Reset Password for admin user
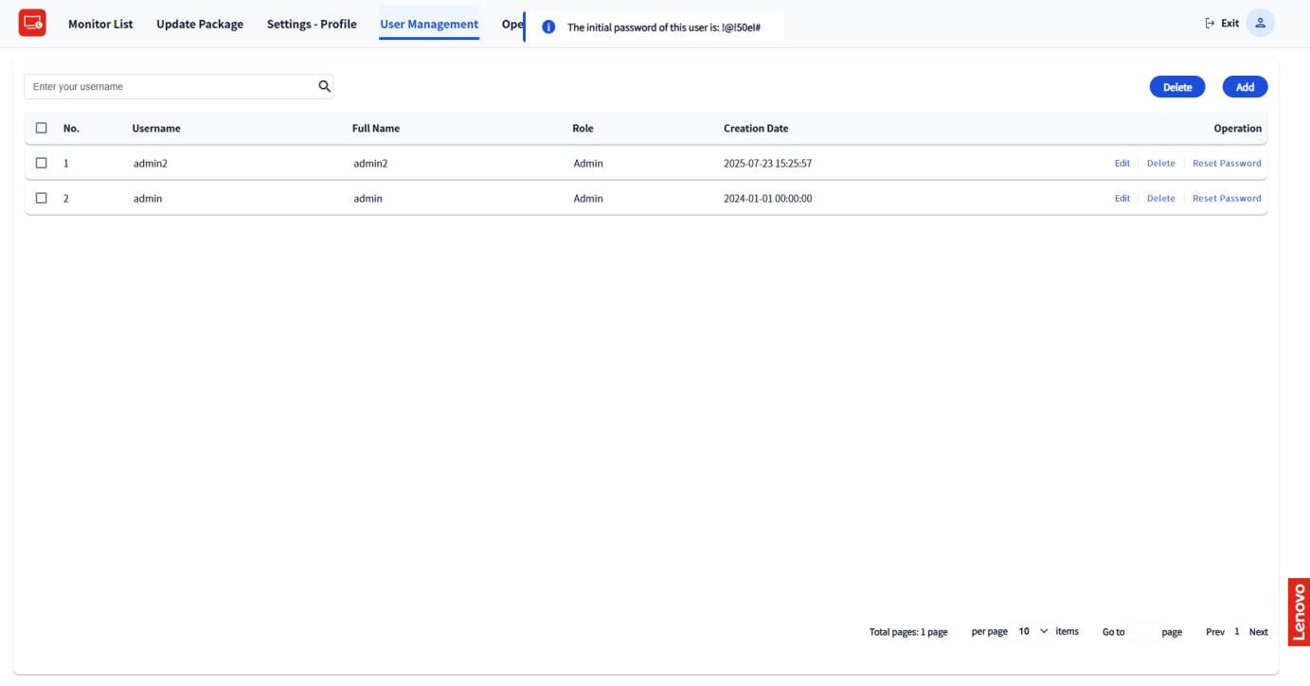1310x686 pixels. (1227, 198)
